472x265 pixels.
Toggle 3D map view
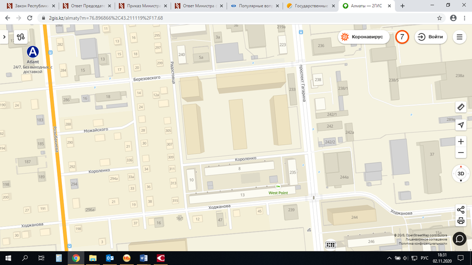pos(461,174)
